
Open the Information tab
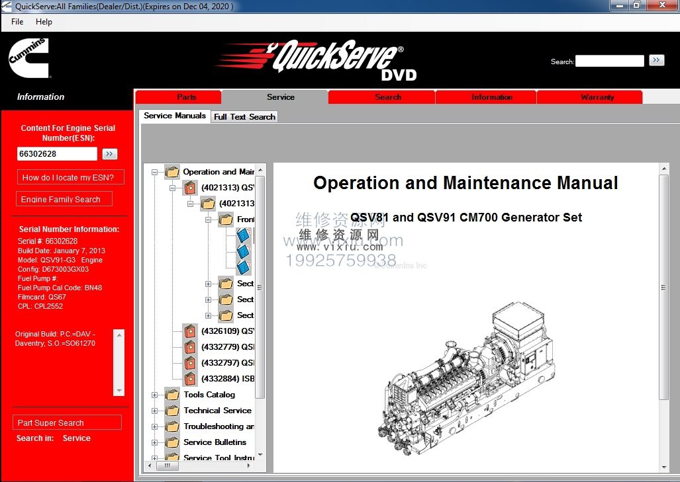tap(486, 97)
